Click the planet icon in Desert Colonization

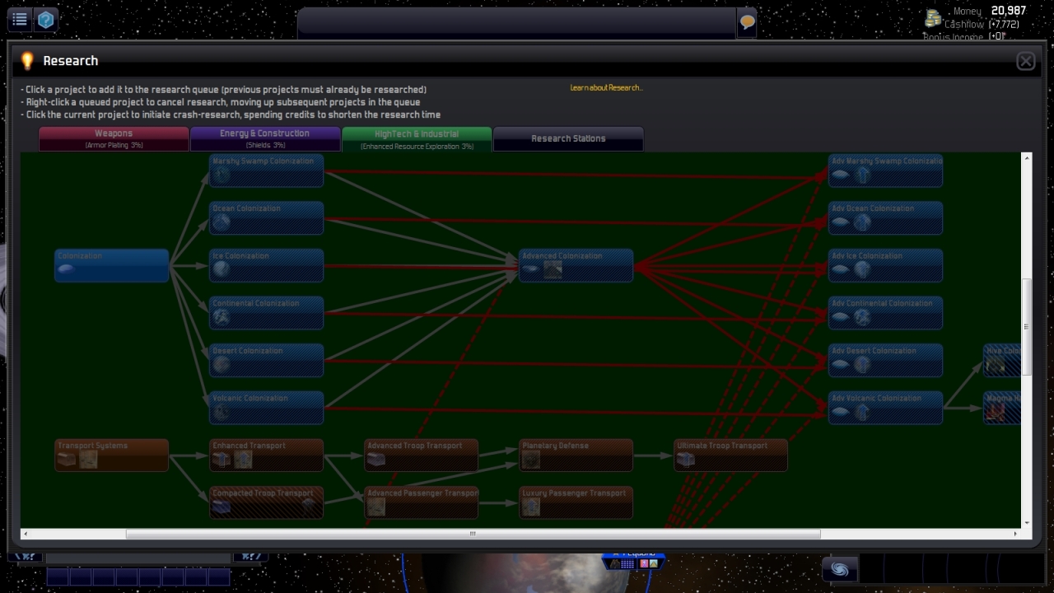[222, 365]
